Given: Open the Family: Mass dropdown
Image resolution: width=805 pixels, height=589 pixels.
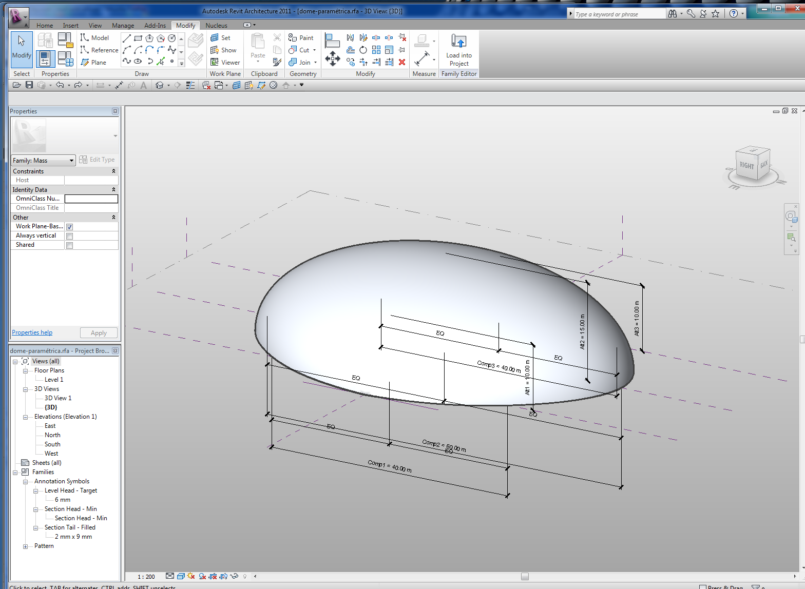Looking at the screenshot, I should click(43, 161).
